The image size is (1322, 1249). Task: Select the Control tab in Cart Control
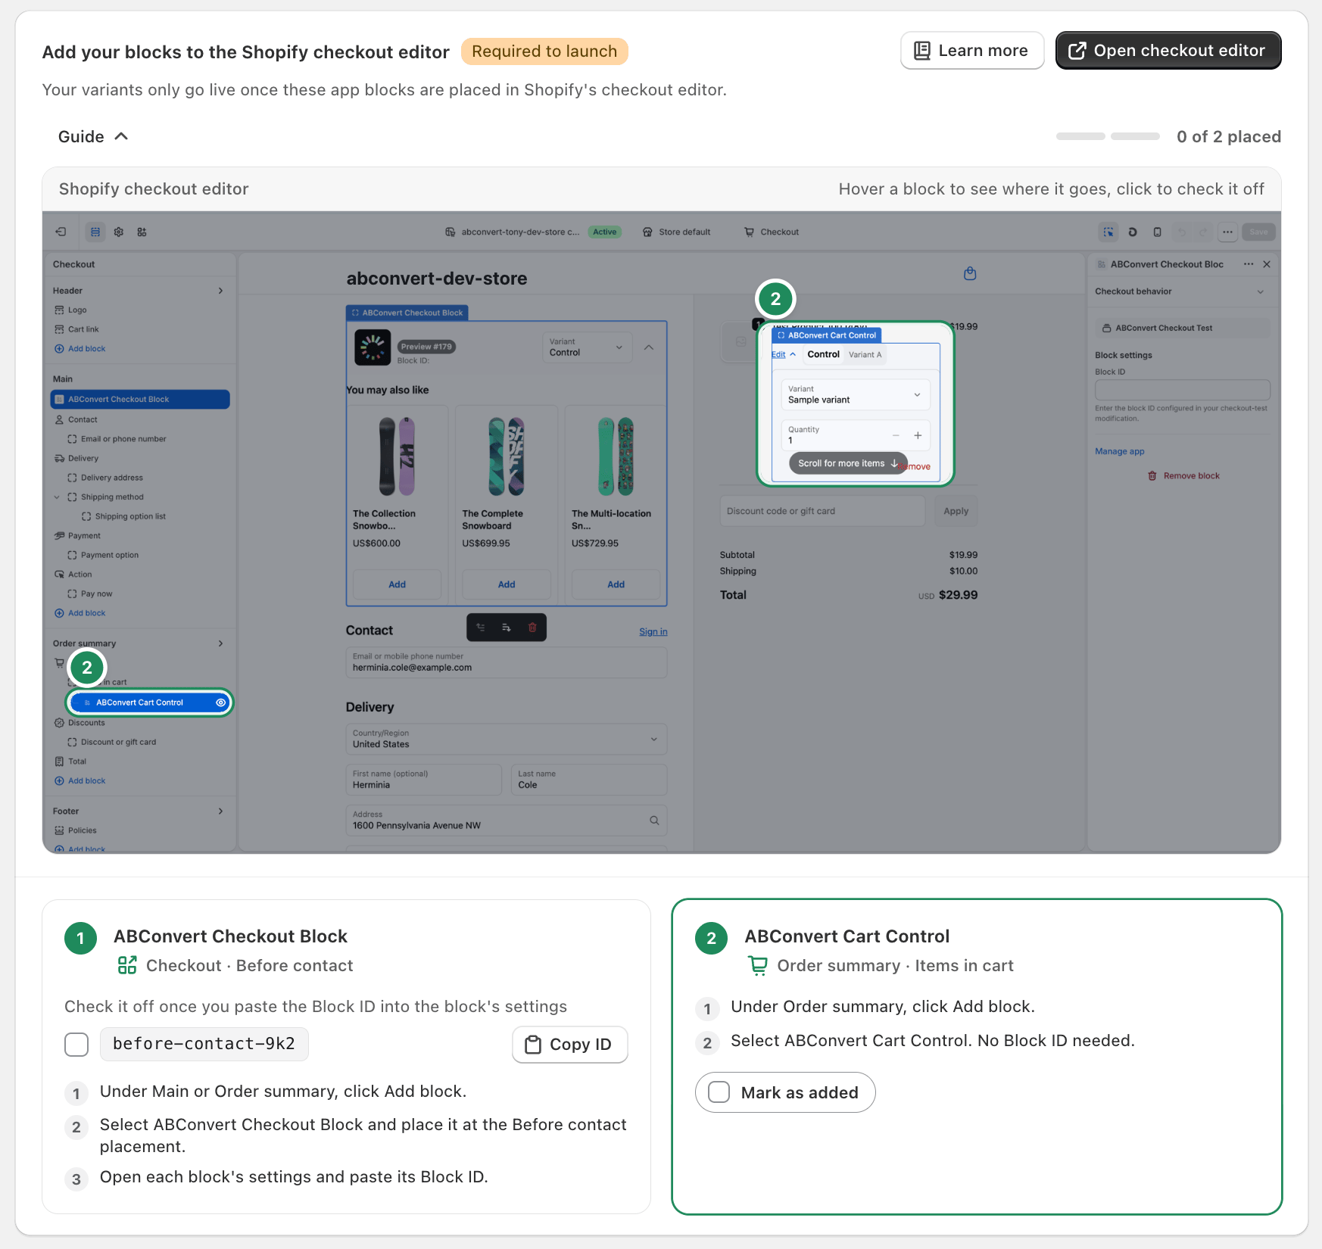823,354
